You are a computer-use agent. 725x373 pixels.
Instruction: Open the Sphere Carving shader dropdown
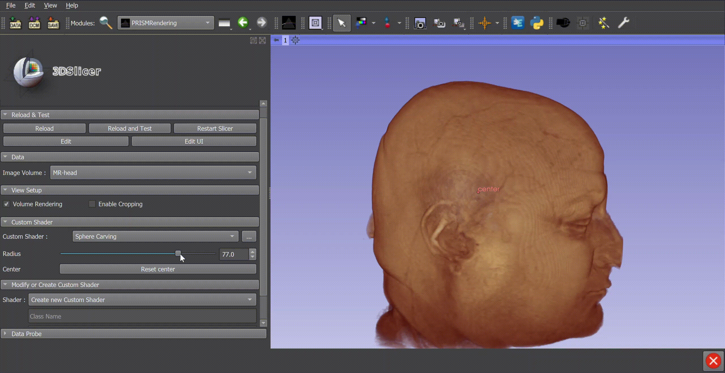(x=155, y=236)
